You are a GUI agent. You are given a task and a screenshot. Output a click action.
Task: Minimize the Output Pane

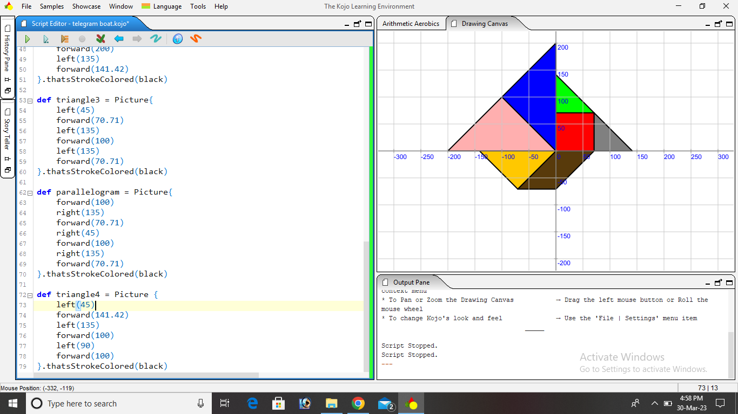point(708,284)
